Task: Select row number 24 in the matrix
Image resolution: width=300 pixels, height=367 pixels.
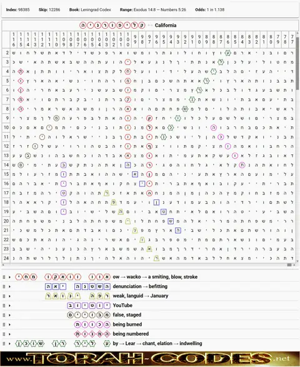Action: tap(6, 258)
